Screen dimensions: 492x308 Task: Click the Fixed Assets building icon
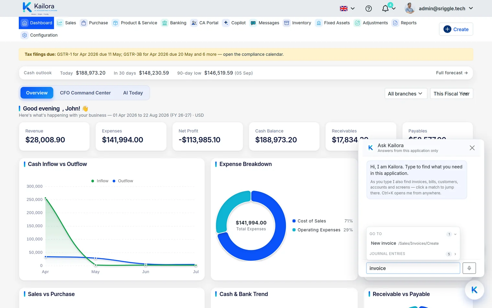click(319, 23)
